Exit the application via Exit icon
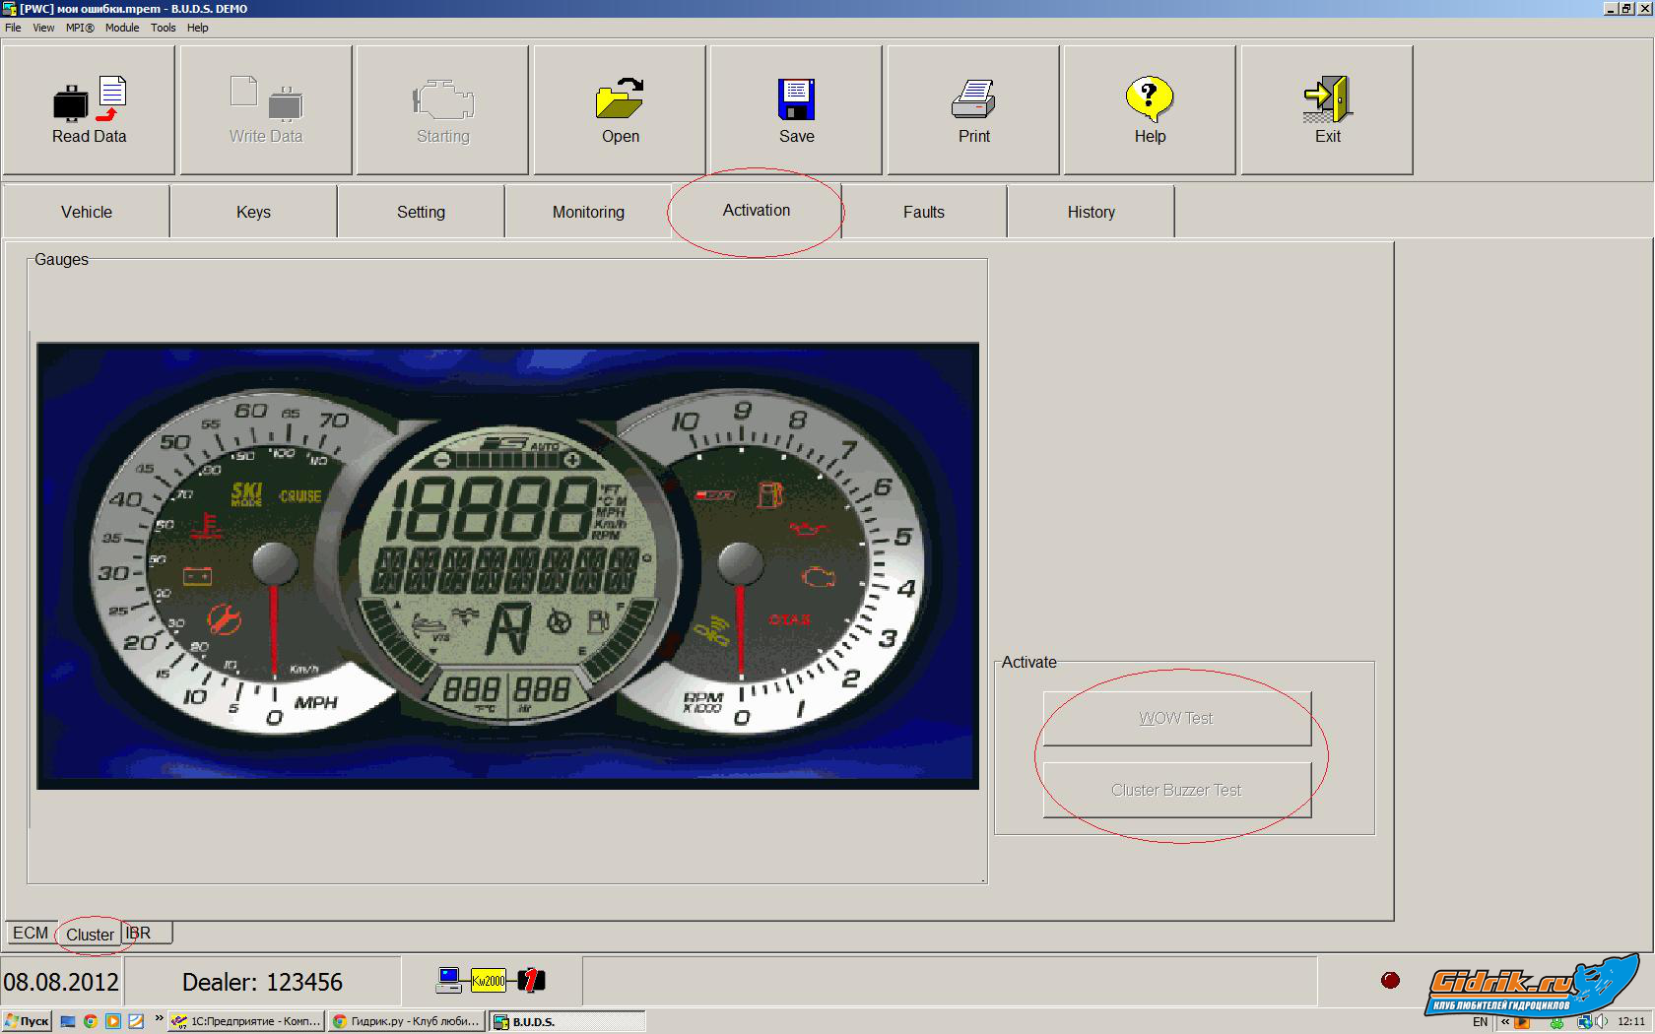1655x1034 pixels. point(1327,110)
